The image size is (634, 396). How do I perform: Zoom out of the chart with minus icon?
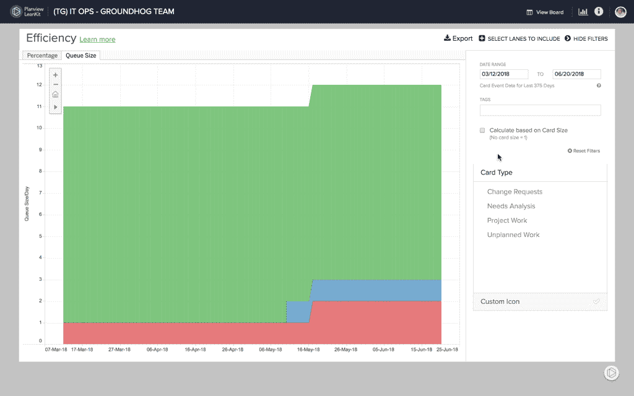click(55, 84)
